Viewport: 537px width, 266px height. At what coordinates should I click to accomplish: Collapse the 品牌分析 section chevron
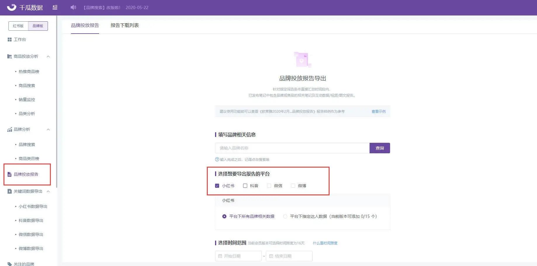(48, 129)
